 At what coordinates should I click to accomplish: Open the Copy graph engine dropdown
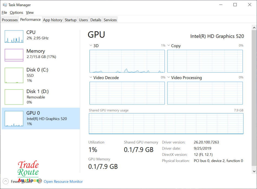(169, 46)
